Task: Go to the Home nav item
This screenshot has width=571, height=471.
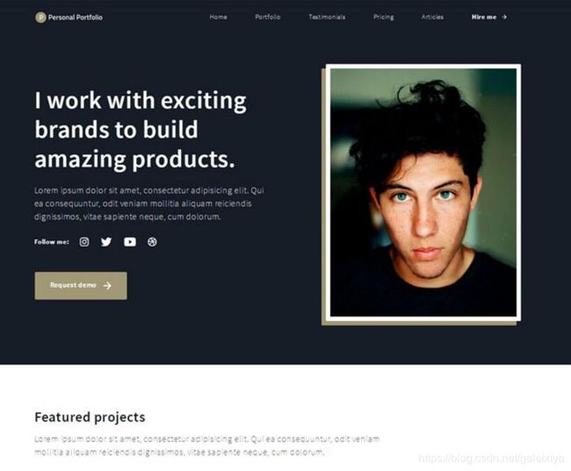Action: 218,17
